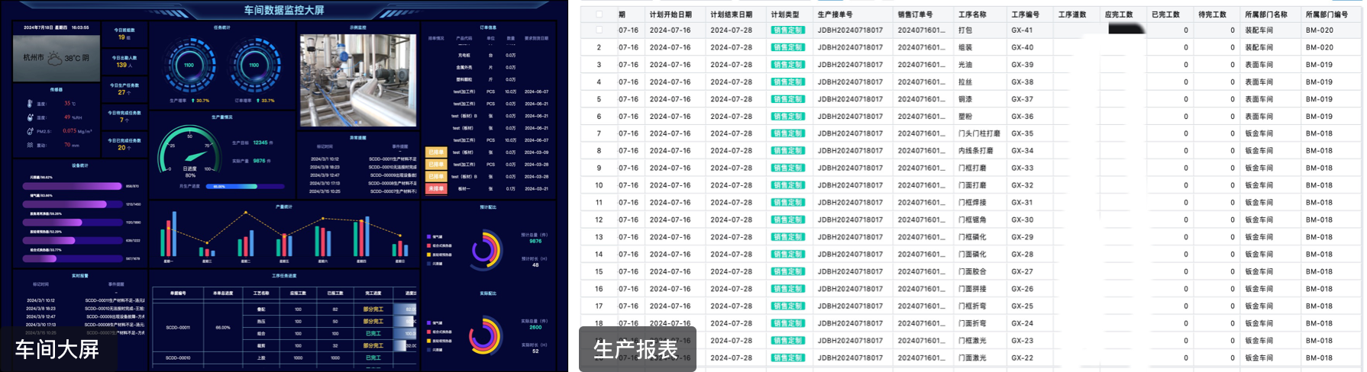Screen dimensions: 1367x372
Task: Click the green up arrow beside 33.7%
Action: tap(257, 101)
